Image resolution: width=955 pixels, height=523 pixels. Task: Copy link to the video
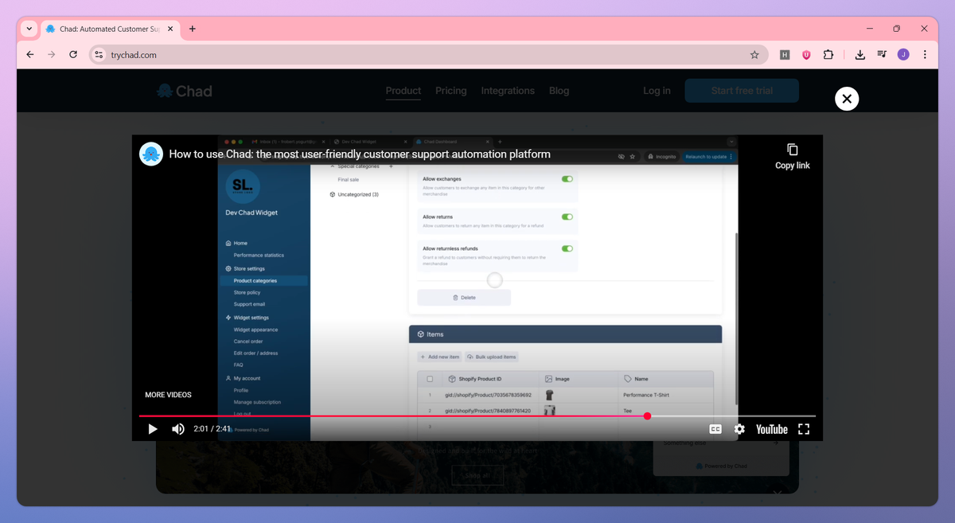coord(793,156)
